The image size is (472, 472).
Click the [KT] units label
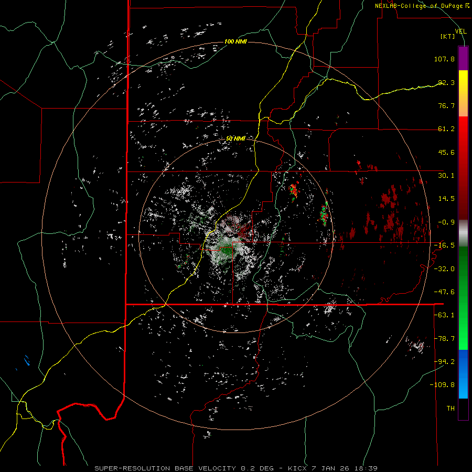(448, 36)
